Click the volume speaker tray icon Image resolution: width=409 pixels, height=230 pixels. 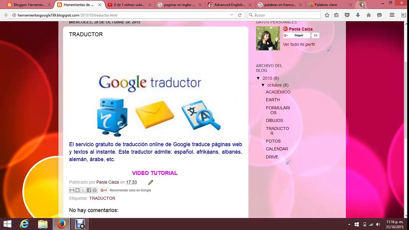378,224
